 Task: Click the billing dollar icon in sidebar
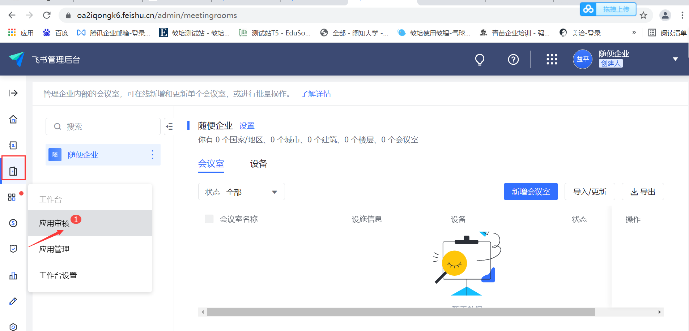(x=13, y=223)
